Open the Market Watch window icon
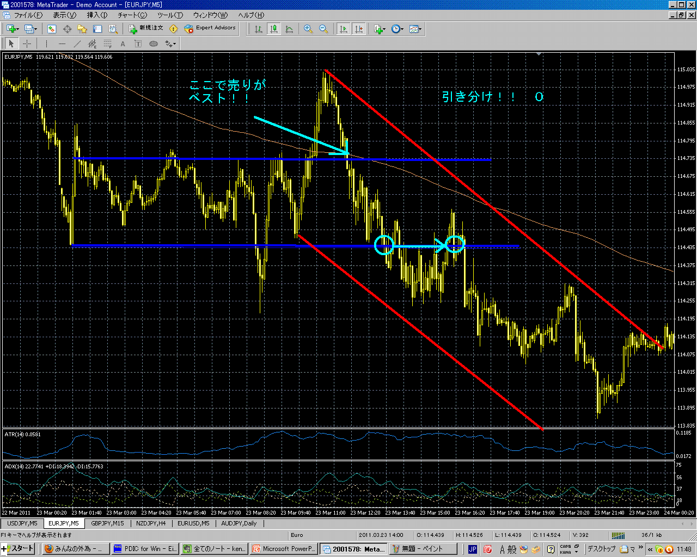The width and height of the screenshot is (697, 557). point(52,29)
